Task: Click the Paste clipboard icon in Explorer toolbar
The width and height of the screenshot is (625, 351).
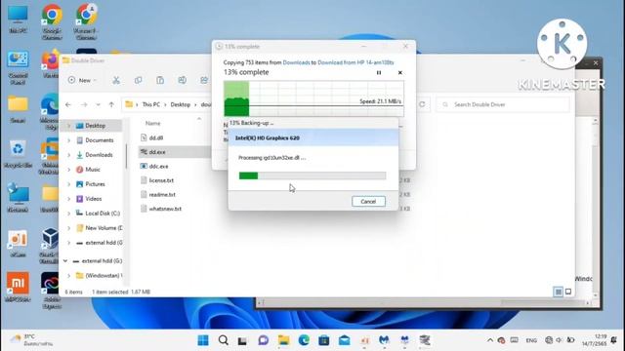Action: pyautogui.click(x=160, y=80)
